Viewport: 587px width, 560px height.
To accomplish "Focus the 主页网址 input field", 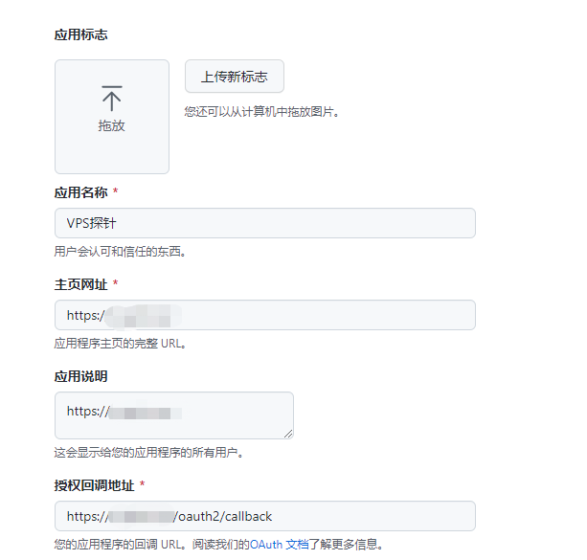I will 265,315.
